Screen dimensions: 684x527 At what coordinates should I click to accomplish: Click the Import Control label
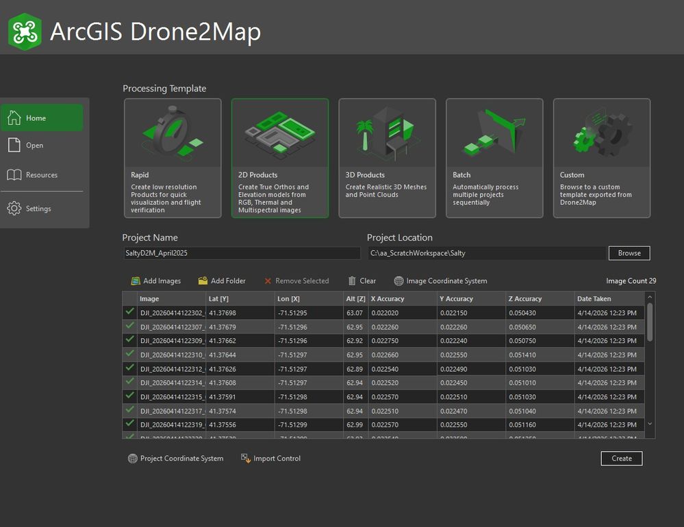pyautogui.click(x=277, y=459)
